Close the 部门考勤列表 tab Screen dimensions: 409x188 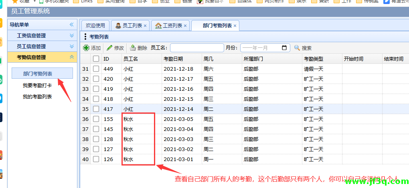pyautogui.click(x=235, y=26)
